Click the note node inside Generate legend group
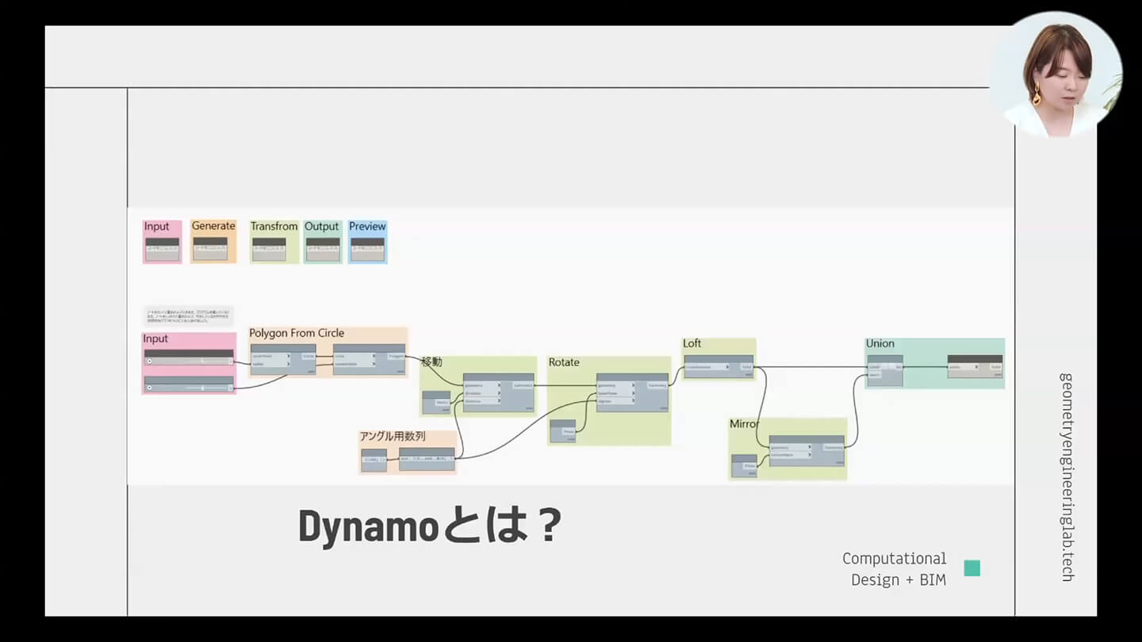Screen dimensions: 1142x642 (x=210, y=249)
